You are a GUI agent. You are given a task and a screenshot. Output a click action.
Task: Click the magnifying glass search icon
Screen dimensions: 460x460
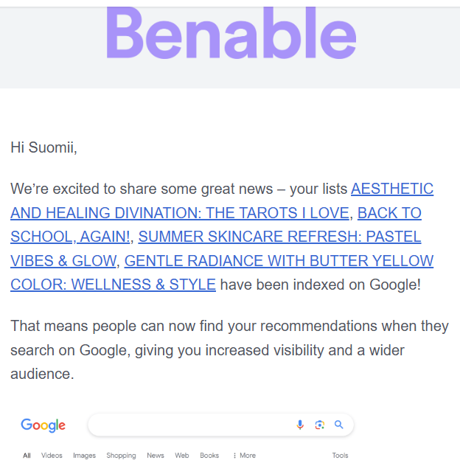(x=339, y=425)
